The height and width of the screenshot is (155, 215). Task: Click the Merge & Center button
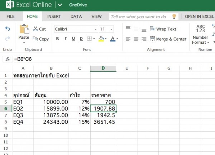click(168, 39)
